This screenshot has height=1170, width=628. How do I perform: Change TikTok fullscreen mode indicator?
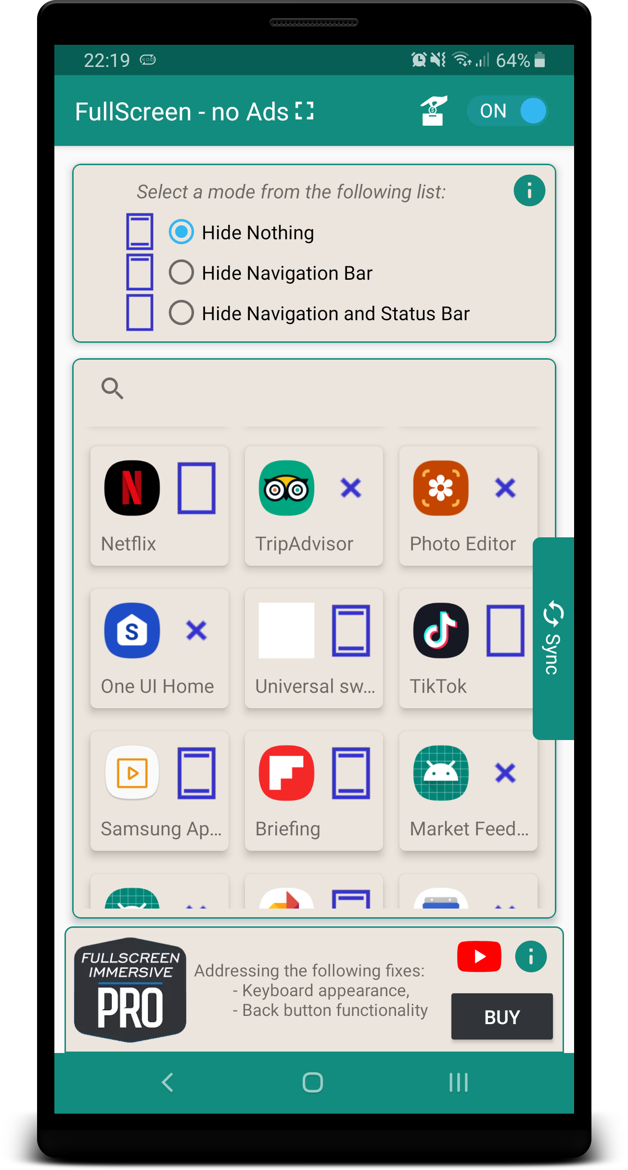pyautogui.click(x=505, y=631)
